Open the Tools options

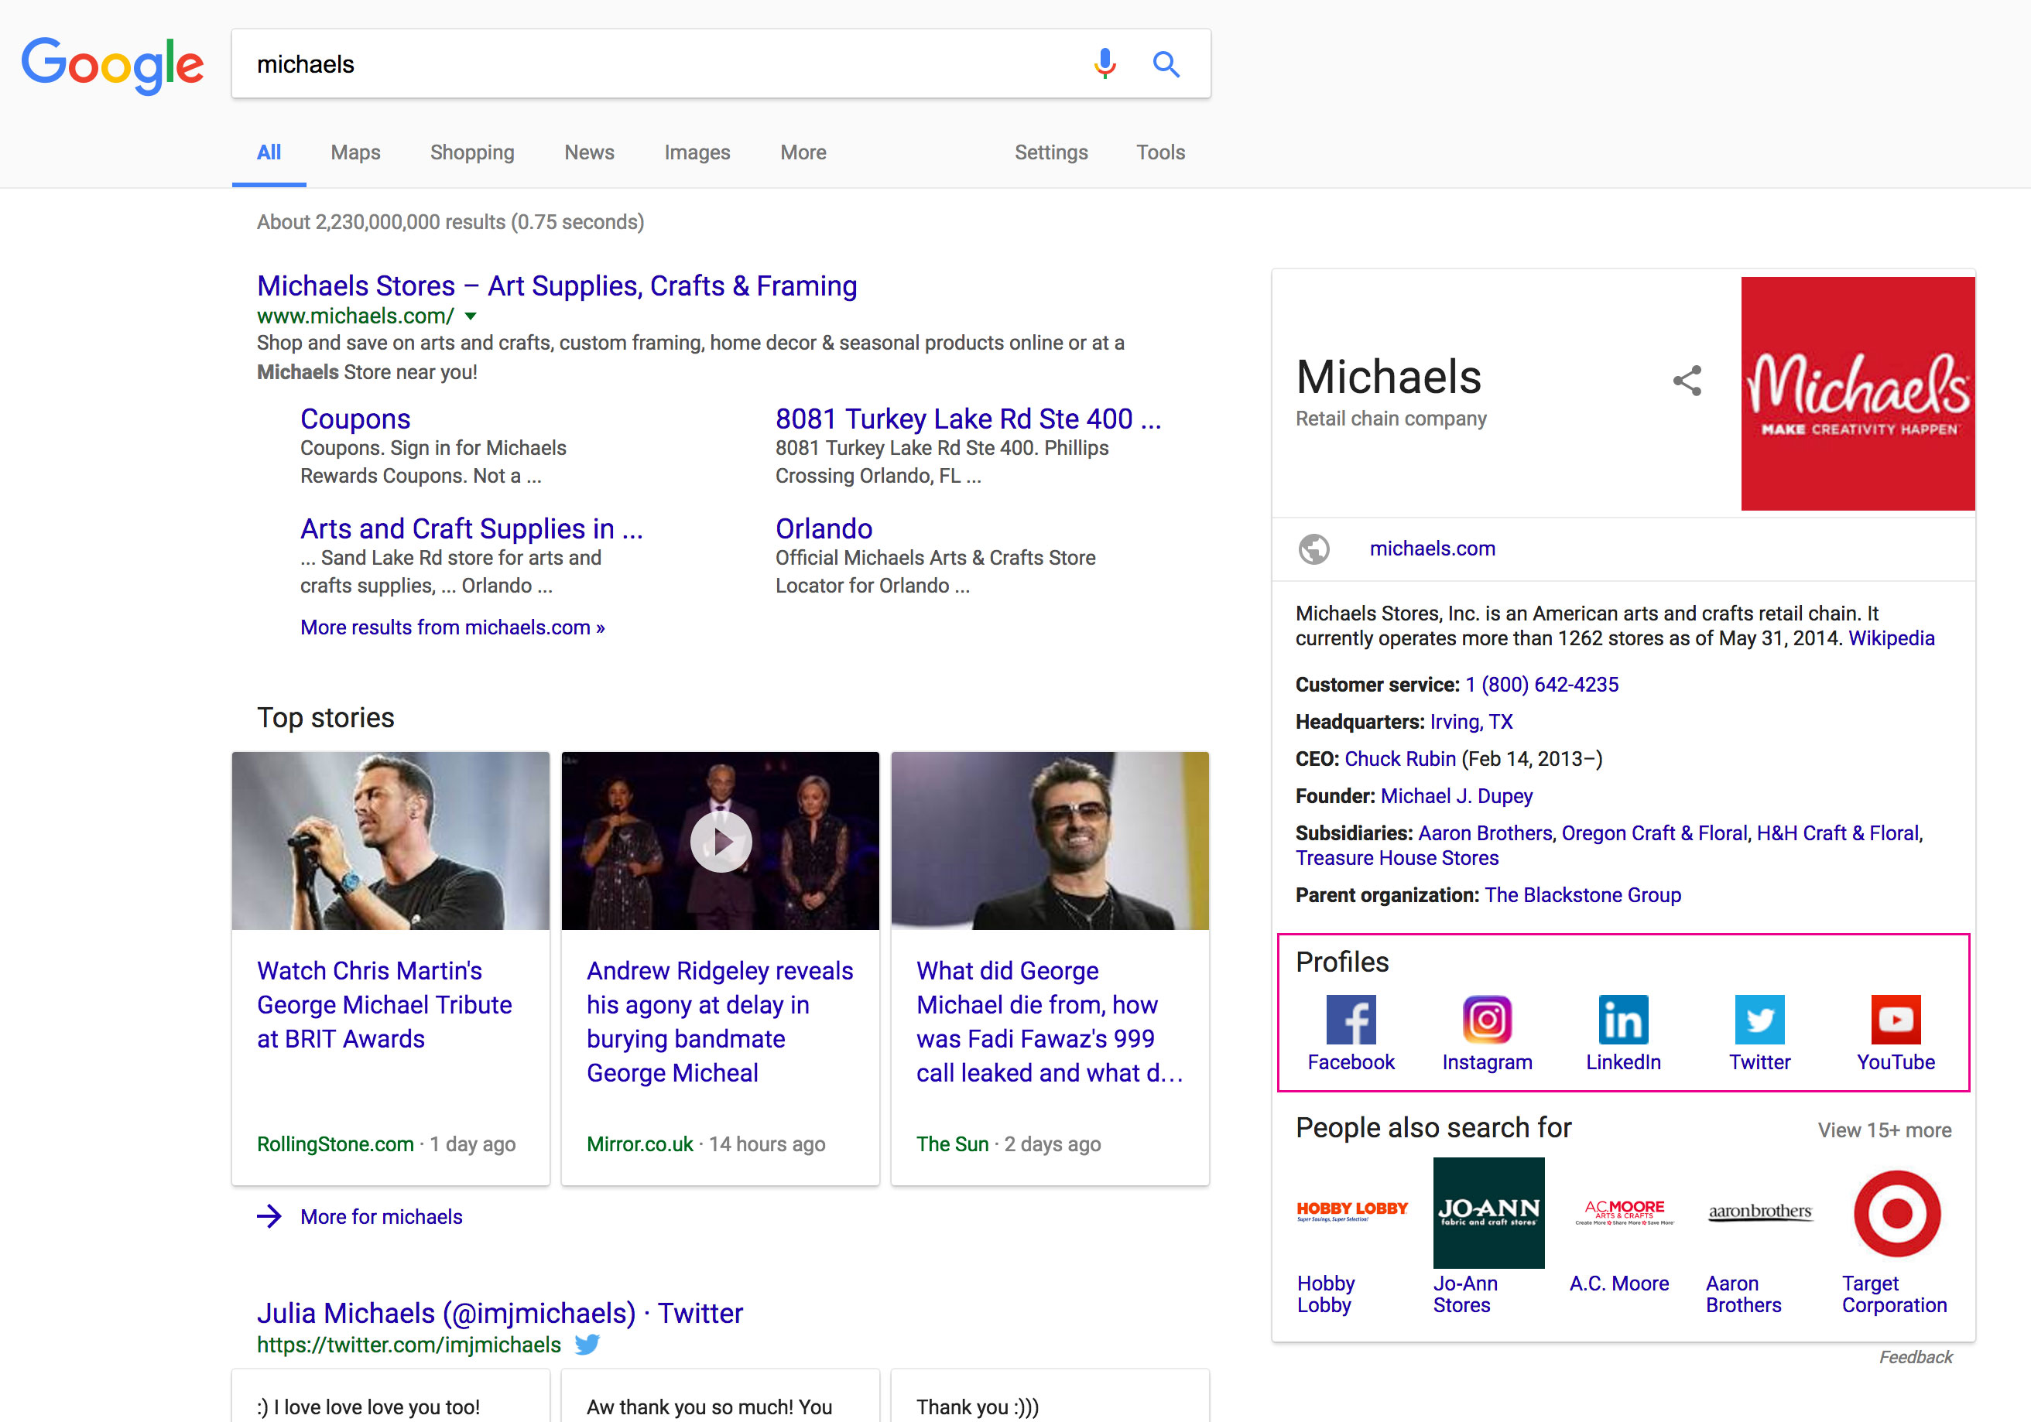(x=1159, y=152)
